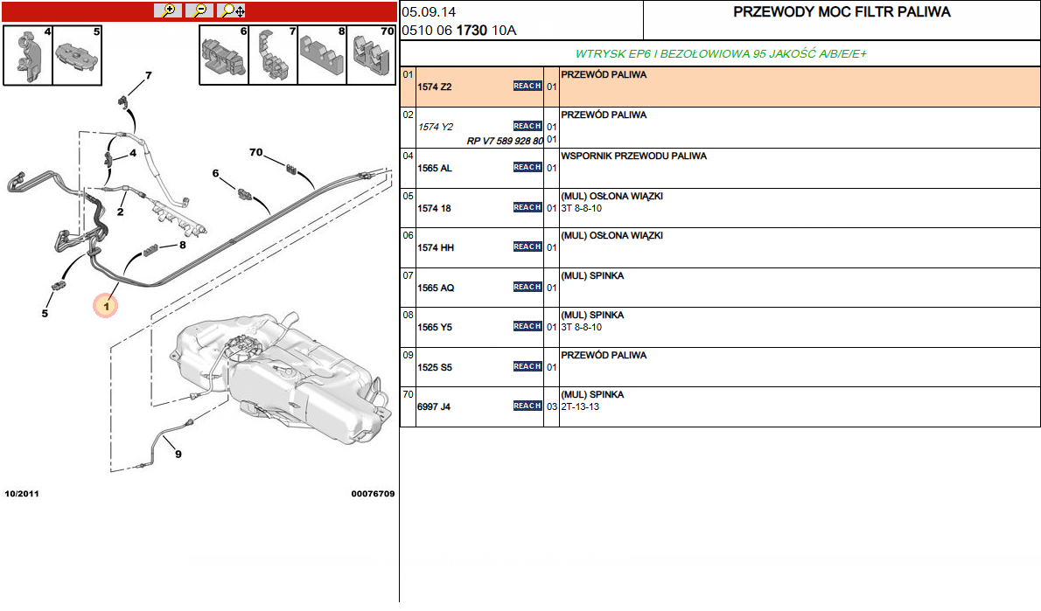1041x611 pixels.
Task: Open part thumbnail 8 clip image
Action: click(x=322, y=56)
